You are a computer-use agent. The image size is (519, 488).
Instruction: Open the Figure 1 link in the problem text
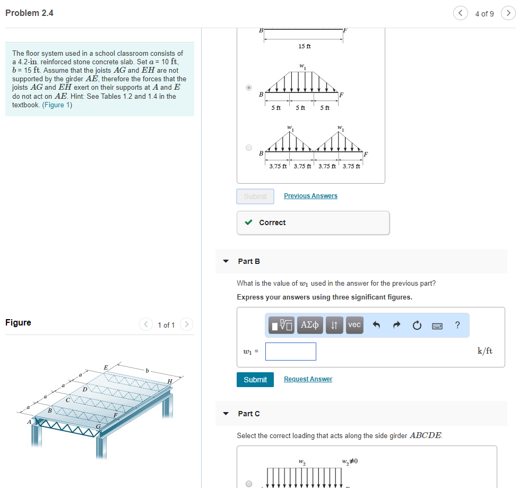coord(57,105)
